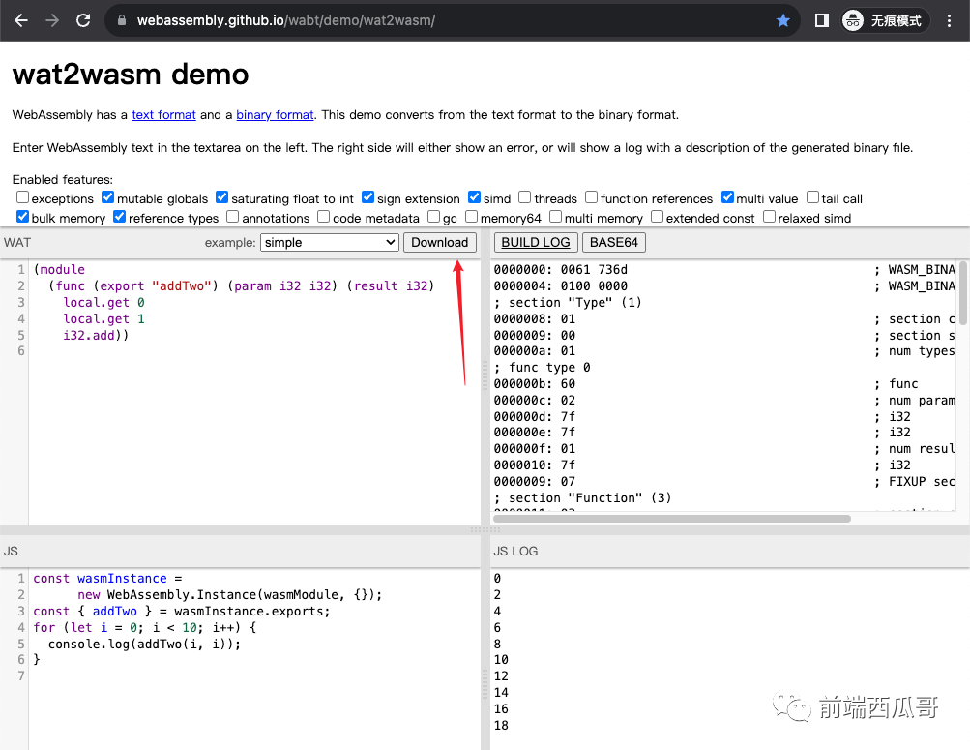Click the browser back arrow
Screen dimensions: 970x750
(21, 20)
